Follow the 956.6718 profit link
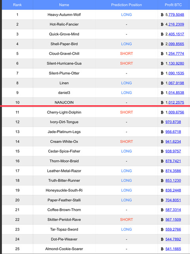This screenshot has width=190, height=254. coord(173,132)
